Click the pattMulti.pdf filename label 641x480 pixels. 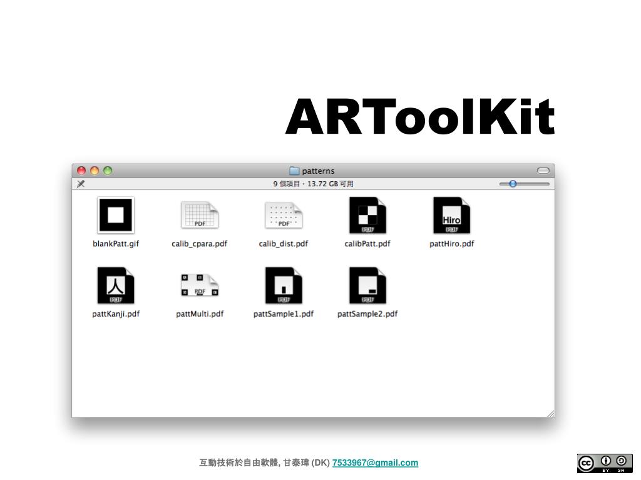[x=200, y=314]
